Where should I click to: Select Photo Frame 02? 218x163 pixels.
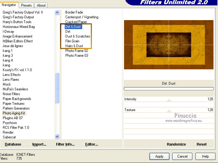76,51
